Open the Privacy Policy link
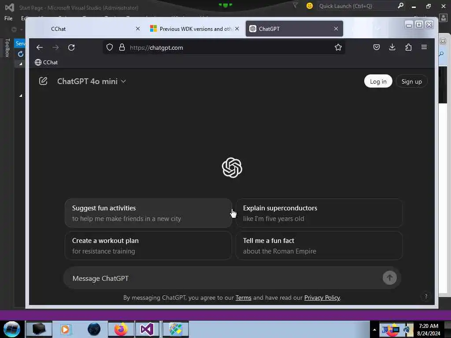 [x=322, y=298]
